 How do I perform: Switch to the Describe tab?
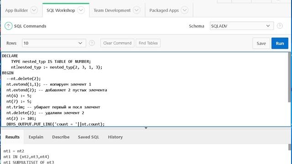click(61, 137)
